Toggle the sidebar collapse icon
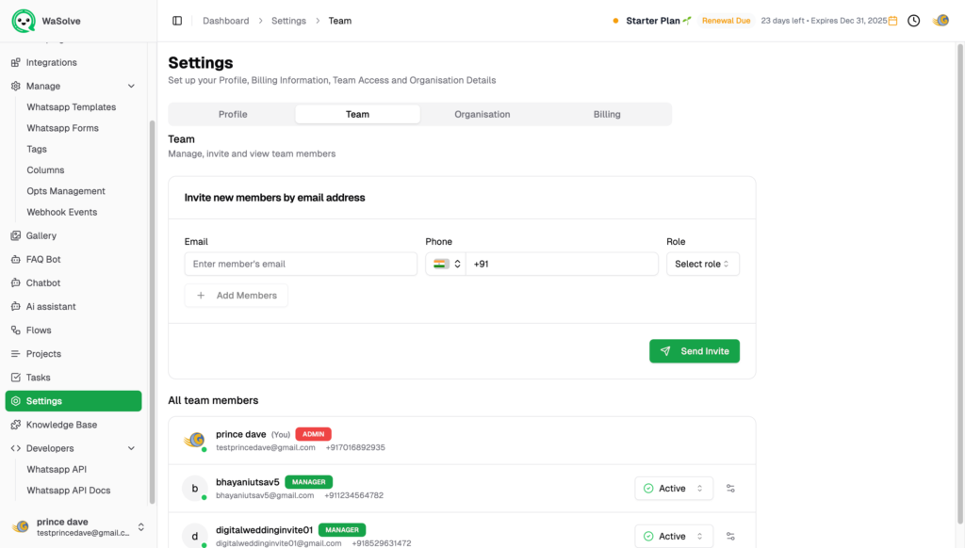Image resolution: width=965 pixels, height=548 pixels. point(177,21)
